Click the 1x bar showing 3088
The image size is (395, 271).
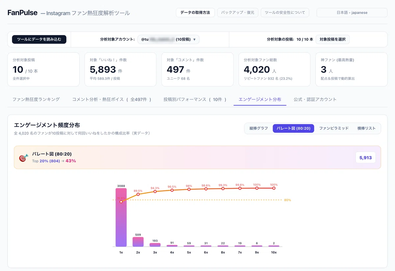click(x=121, y=217)
